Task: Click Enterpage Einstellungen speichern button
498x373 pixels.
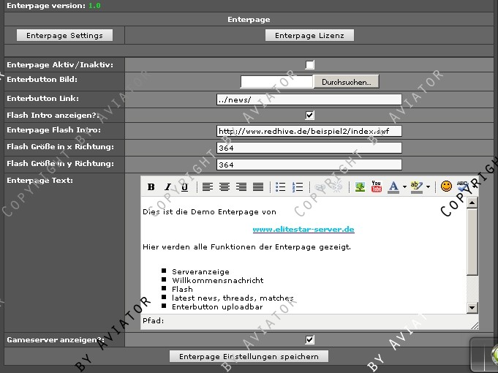Action: point(249,356)
